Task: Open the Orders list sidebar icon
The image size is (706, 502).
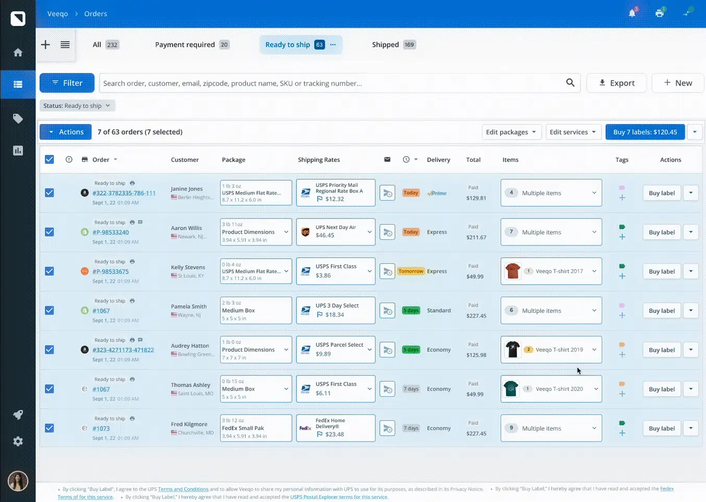Action: [x=18, y=84]
